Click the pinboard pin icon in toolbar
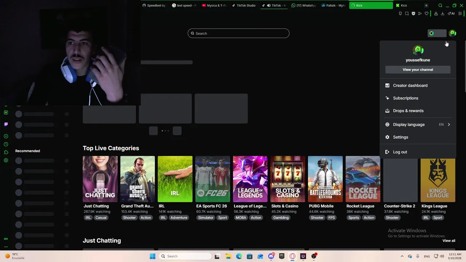This screenshot has width=466, height=262. [400, 13]
